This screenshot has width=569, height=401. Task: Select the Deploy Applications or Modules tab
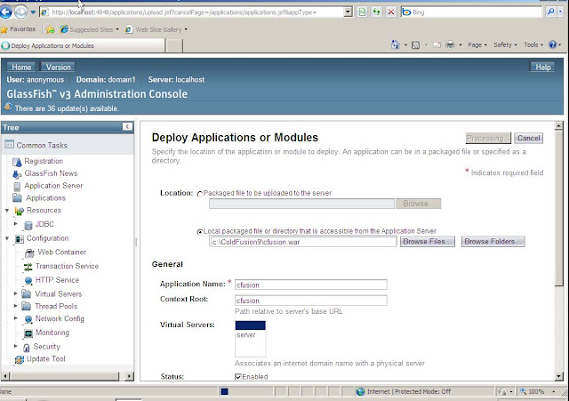point(83,45)
